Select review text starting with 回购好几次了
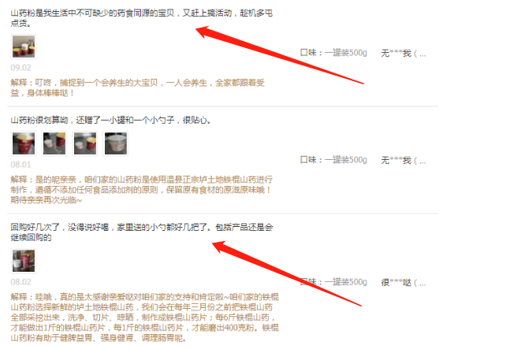This screenshot has width=521, height=349. pyautogui.click(x=142, y=232)
